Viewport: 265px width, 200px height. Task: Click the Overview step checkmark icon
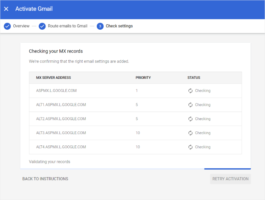[x=7, y=26]
